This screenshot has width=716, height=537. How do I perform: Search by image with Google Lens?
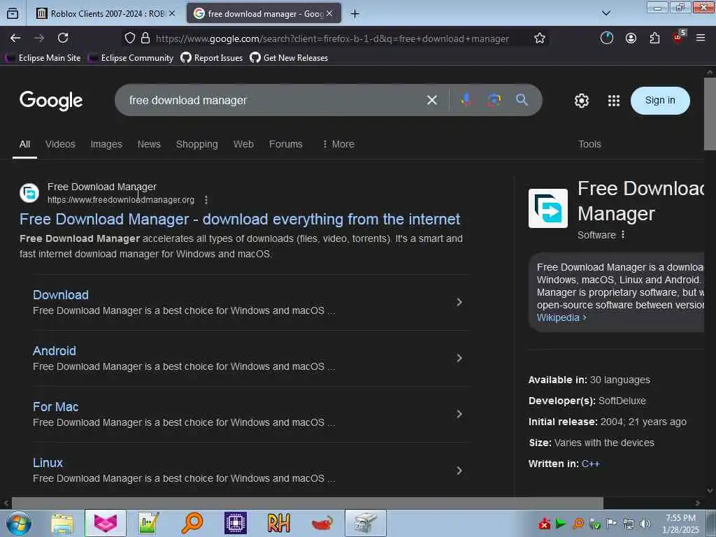coord(494,100)
